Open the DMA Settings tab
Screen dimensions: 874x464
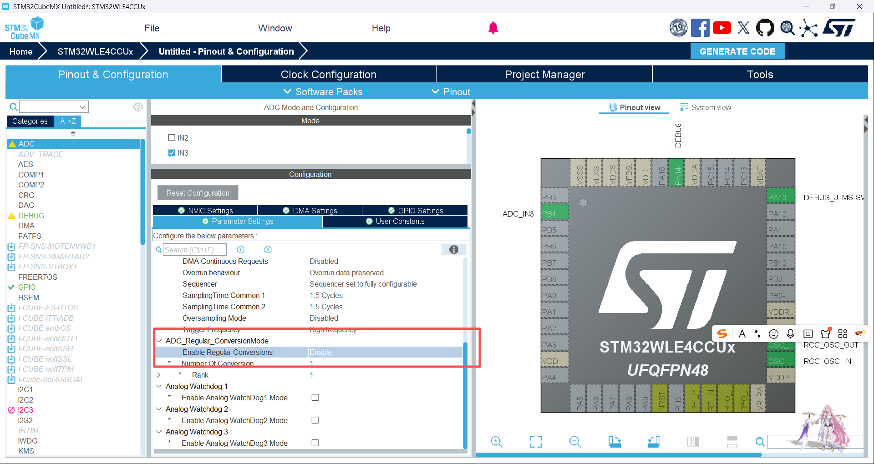click(310, 210)
